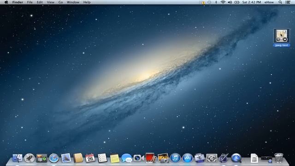The image size is (295, 166).
Task: Open the document stack beside Trash
Action: point(254,158)
